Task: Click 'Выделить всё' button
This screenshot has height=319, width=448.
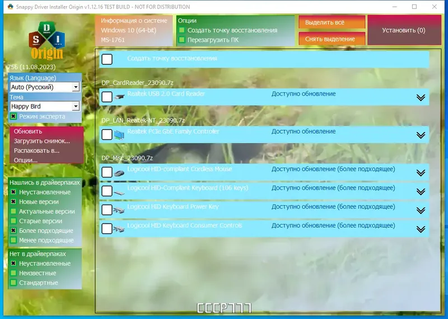Action: [x=332, y=22]
